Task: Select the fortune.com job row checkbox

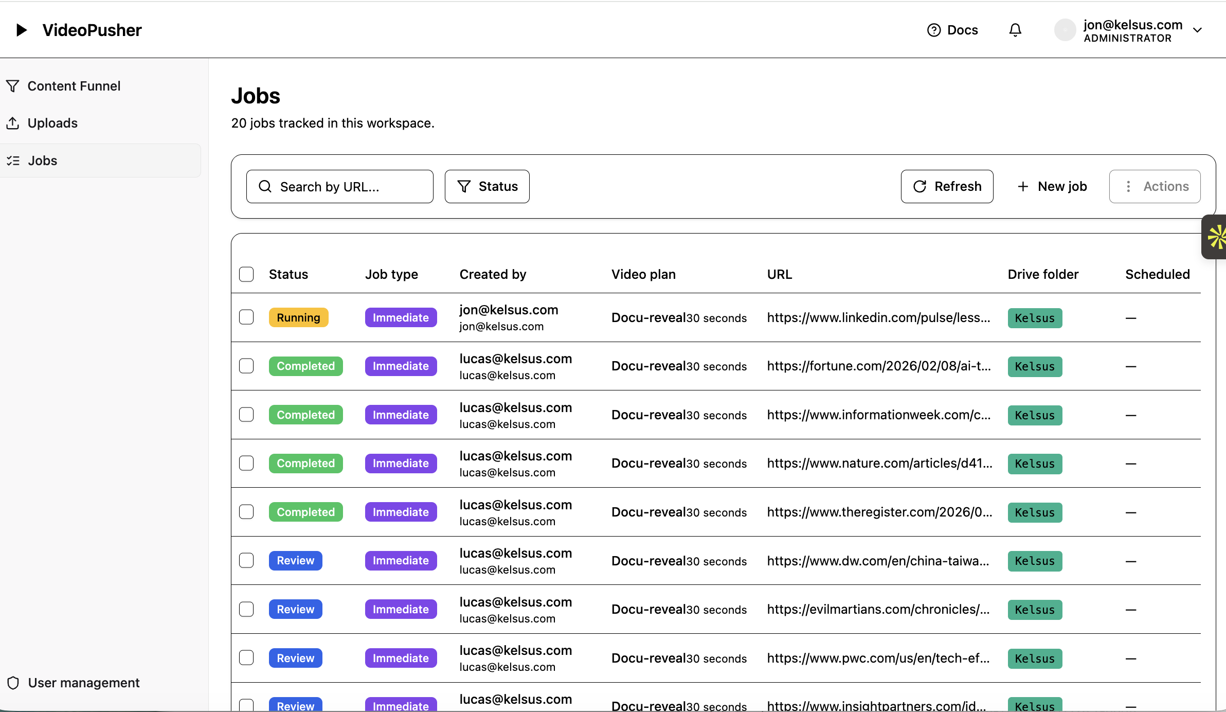Action: coord(246,366)
